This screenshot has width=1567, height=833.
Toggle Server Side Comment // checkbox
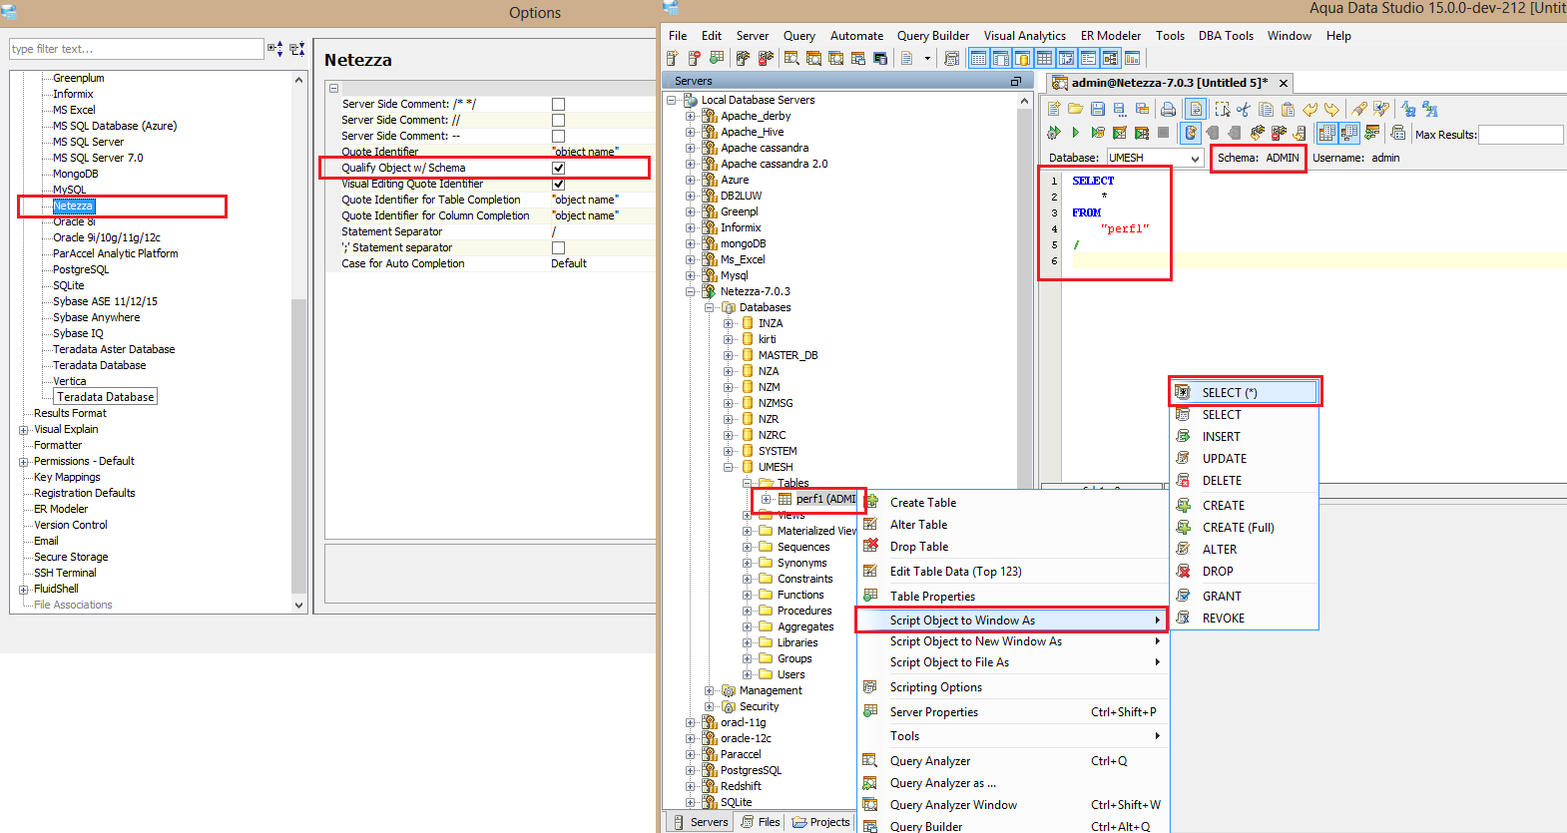(x=558, y=120)
